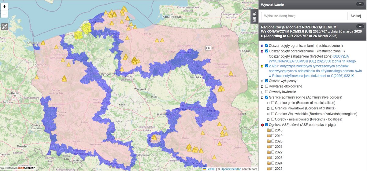Screen dimensions: 367x171
Task: Enable Obwody łowieckie layer
Action: (267, 92)
